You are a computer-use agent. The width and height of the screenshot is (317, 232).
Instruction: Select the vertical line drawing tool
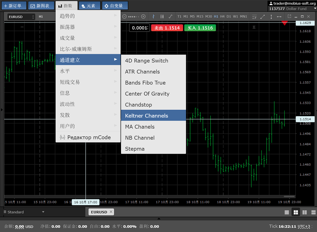271,17
